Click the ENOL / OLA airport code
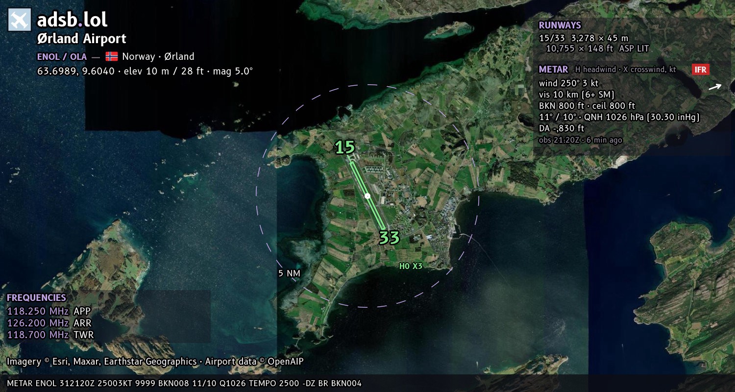This screenshot has height=392, width=735. point(62,56)
